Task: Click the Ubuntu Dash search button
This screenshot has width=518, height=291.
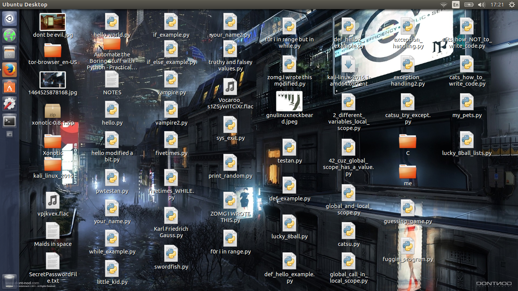Action: click(9, 18)
